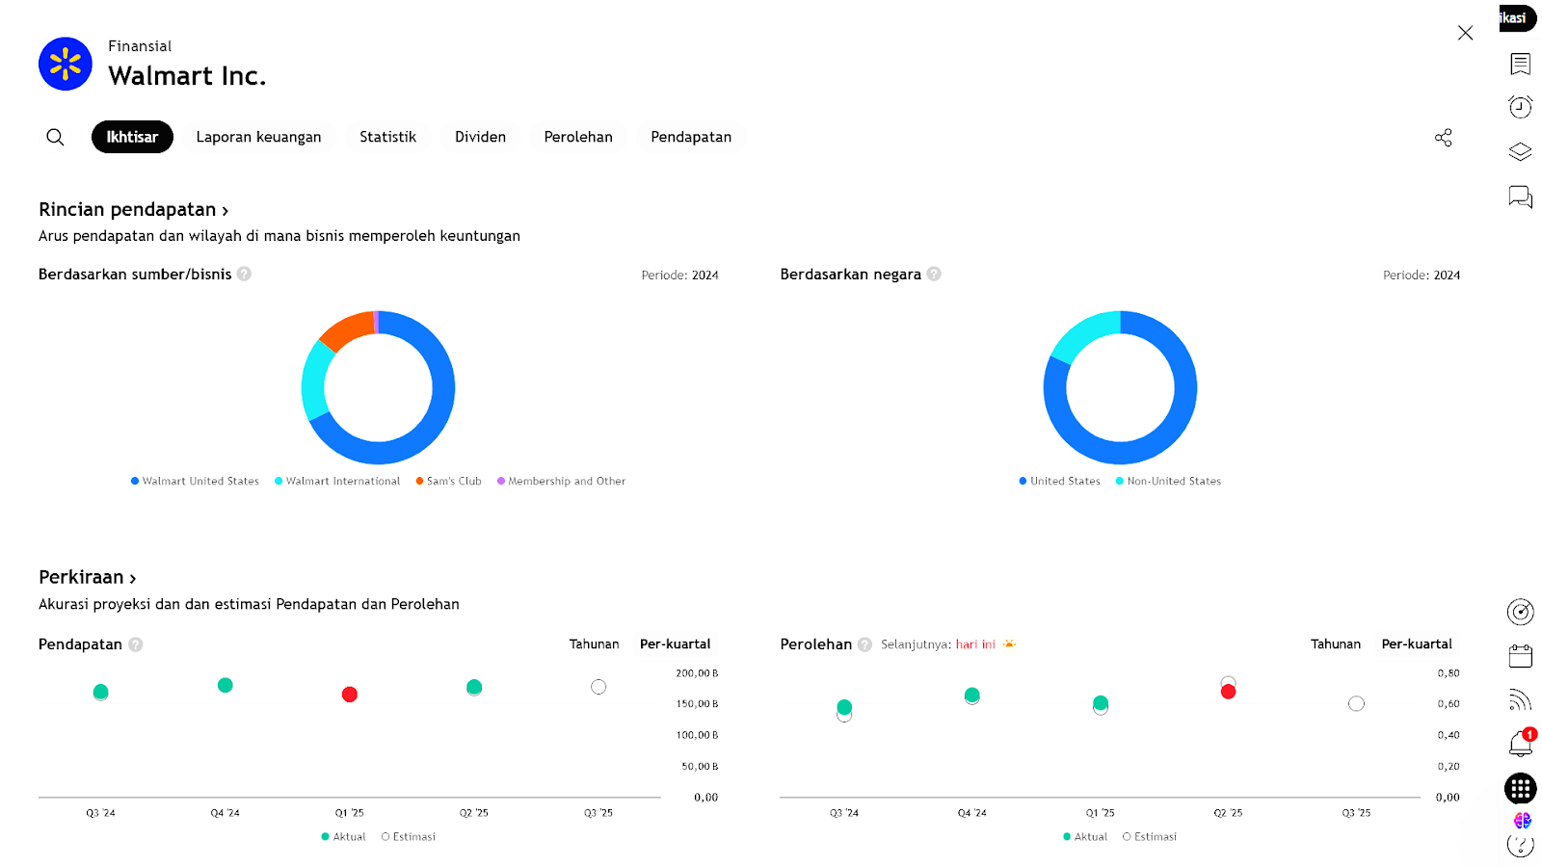Go to the Statistik tab
This screenshot has width=1542, height=867.
tap(387, 137)
